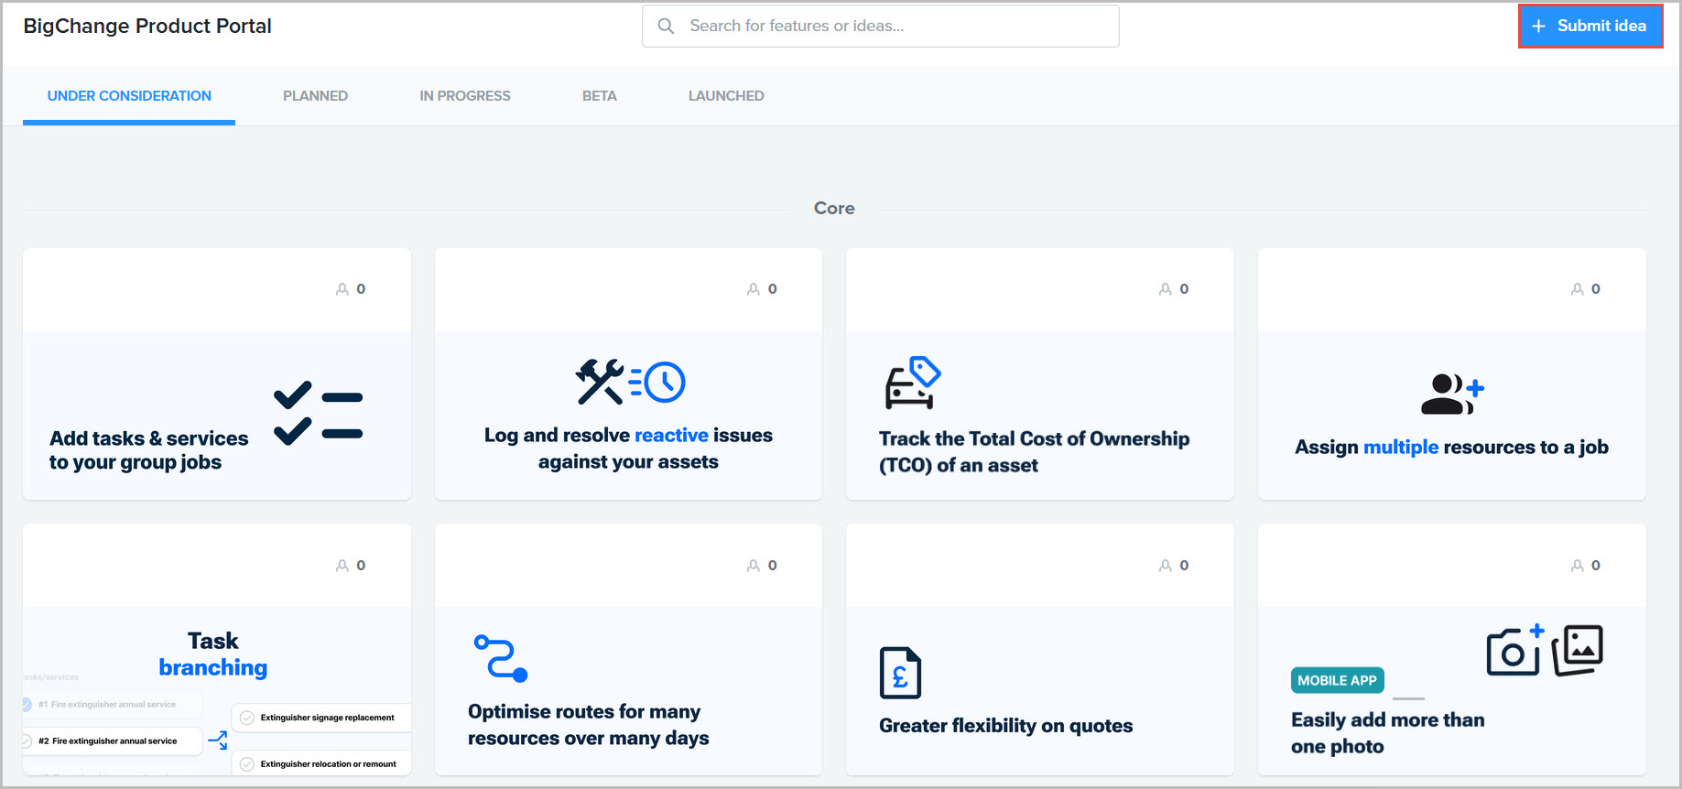Click the route path icon
The width and height of the screenshot is (1682, 789).
[500, 658]
